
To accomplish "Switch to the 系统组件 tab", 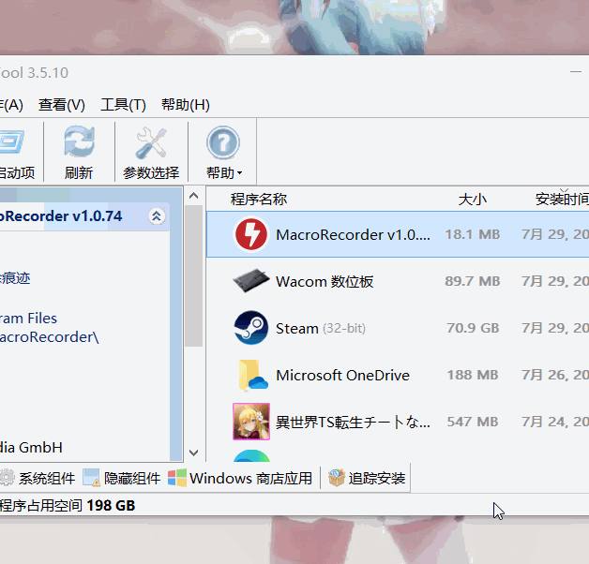I will pos(38,478).
